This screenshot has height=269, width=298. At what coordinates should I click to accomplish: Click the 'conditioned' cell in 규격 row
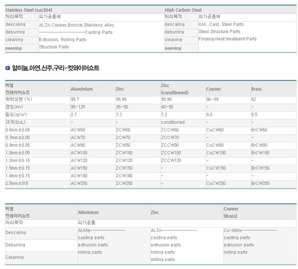(173, 122)
